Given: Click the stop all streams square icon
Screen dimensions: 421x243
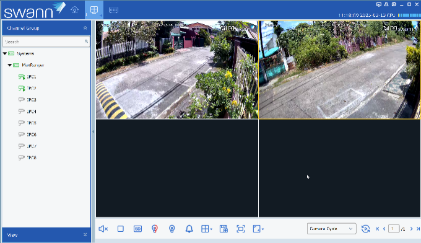Looking at the screenshot, I should 121,229.
